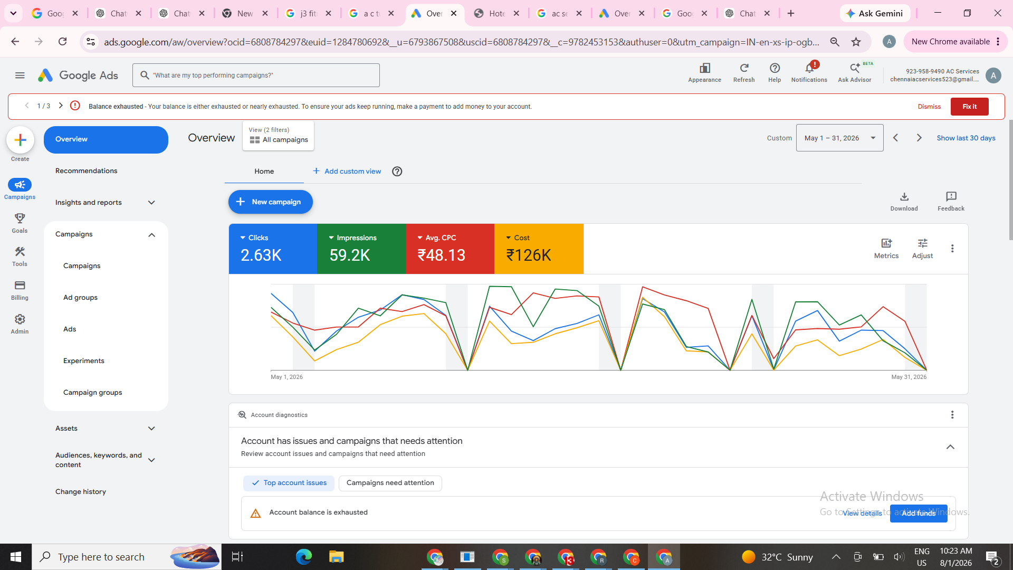Open Goals in the left rail
The height and width of the screenshot is (570, 1013).
pos(20,223)
